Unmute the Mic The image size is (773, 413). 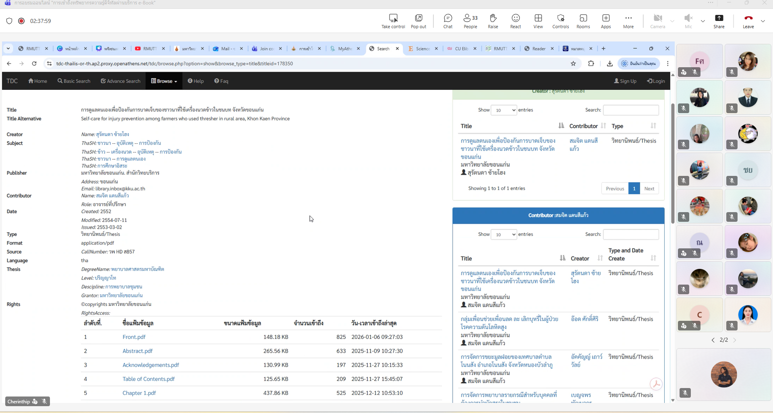(x=688, y=21)
